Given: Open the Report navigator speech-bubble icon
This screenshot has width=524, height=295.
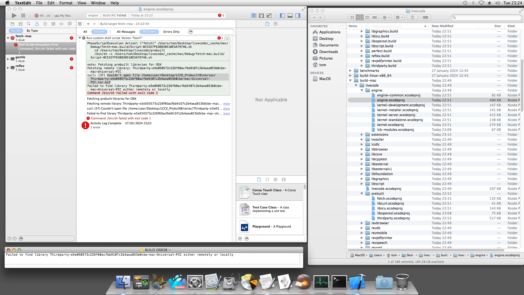Looking at the screenshot, I should [70, 24].
